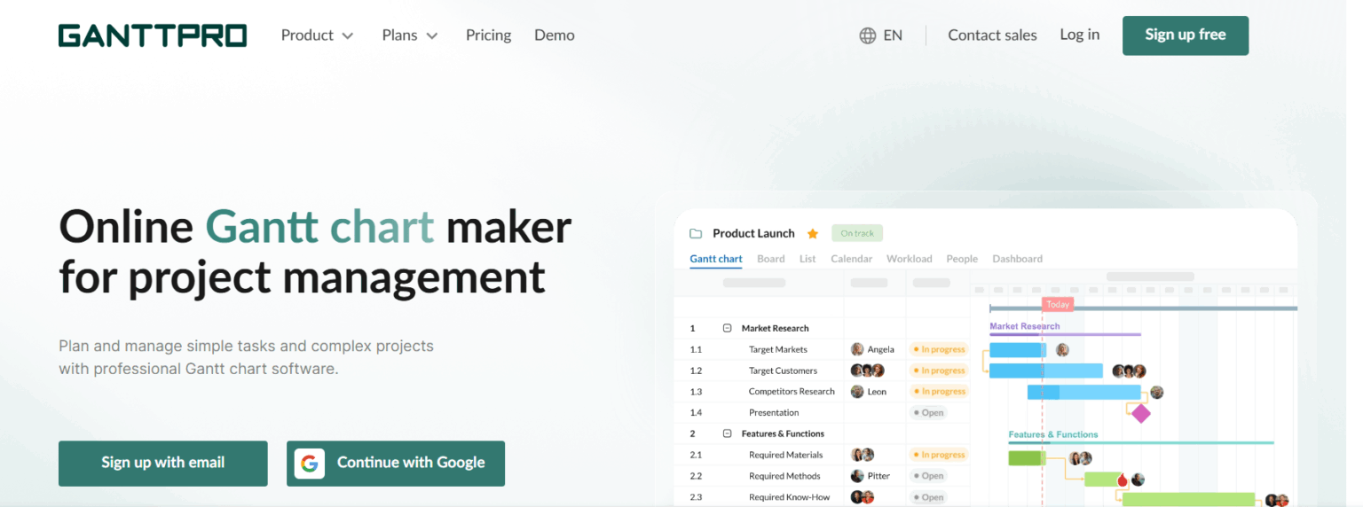This screenshot has height=507, width=1363.
Task: Click the On track status badge
Action: [857, 234]
